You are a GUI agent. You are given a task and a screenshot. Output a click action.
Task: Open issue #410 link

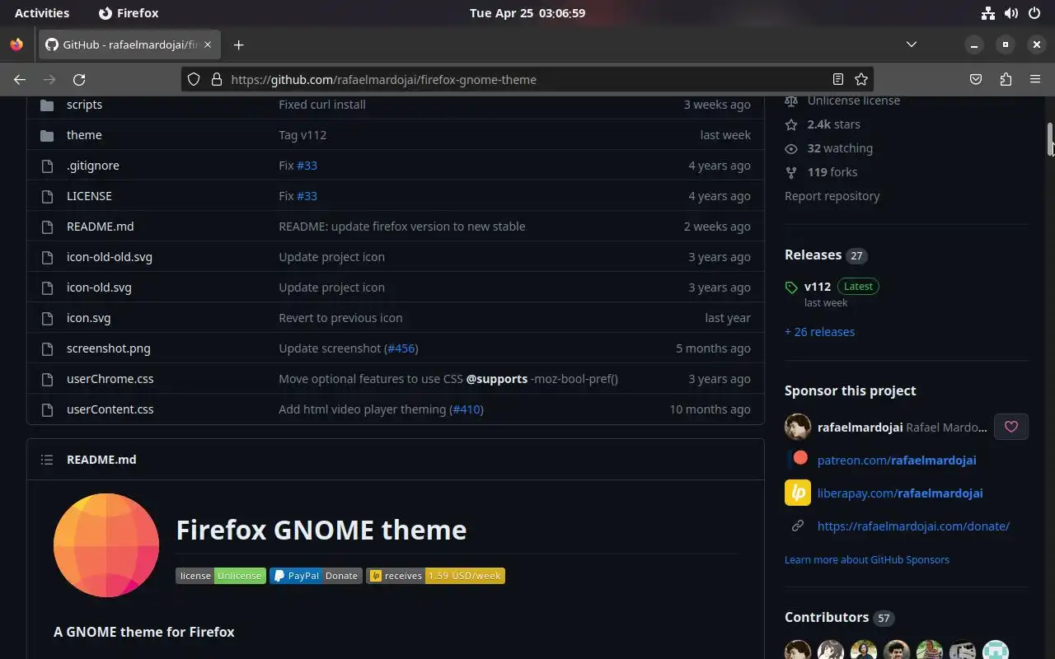467,409
